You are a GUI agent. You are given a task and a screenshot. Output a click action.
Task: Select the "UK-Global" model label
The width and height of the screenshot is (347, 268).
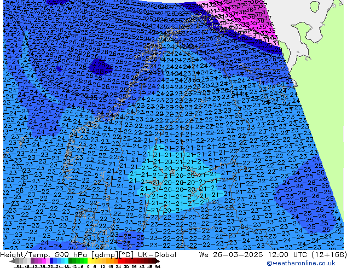click(157, 255)
